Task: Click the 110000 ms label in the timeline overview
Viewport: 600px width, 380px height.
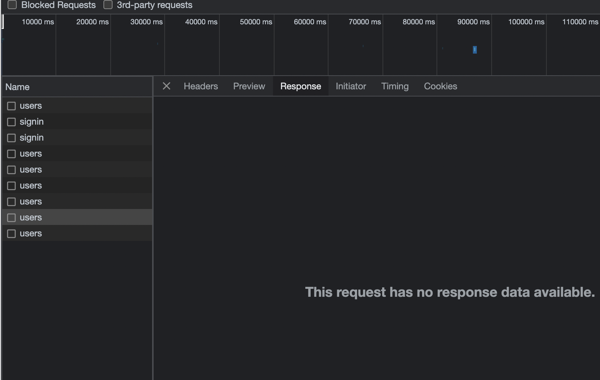Action: pos(580,22)
